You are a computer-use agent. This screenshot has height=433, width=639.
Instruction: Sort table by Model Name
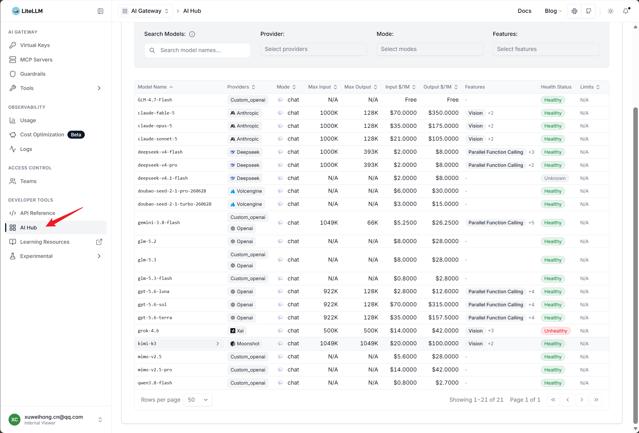coord(155,87)
